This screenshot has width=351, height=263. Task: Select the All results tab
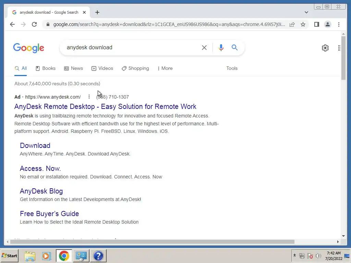coord(21,68)
